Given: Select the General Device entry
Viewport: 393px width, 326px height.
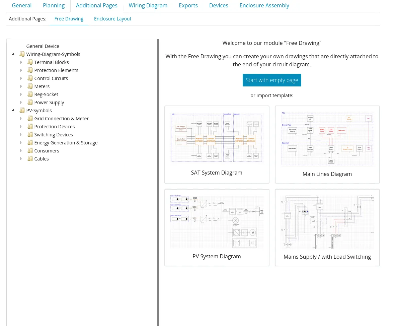Looking at the screenshot, I should [43, 46].
